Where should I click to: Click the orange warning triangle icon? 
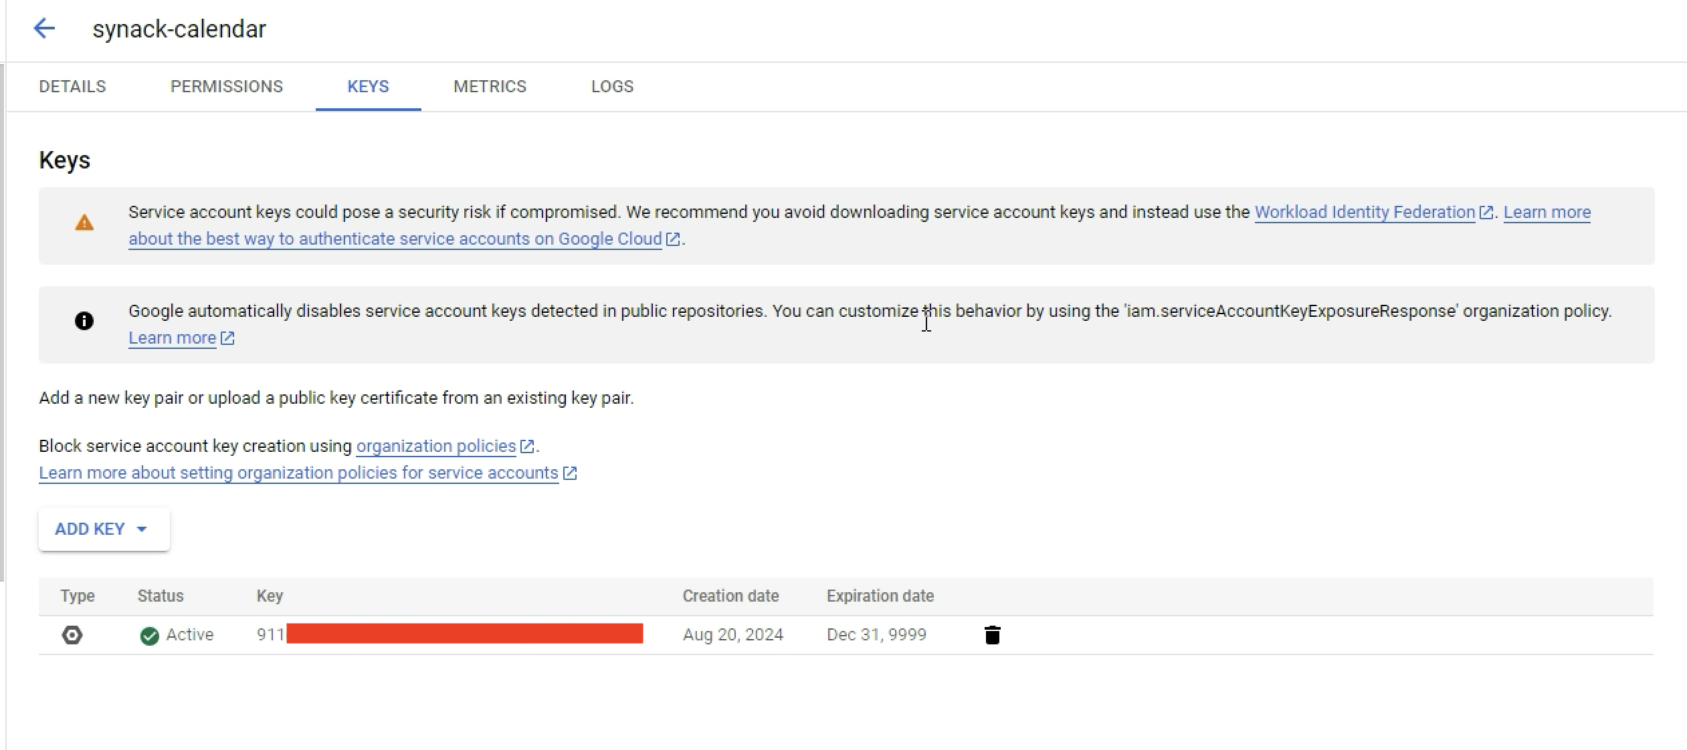pyautogui.click(x=84, y=223)
